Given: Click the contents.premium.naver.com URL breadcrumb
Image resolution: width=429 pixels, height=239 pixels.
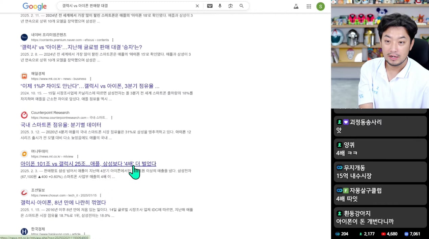Looking at the screenshot, I should pos(70,40).
